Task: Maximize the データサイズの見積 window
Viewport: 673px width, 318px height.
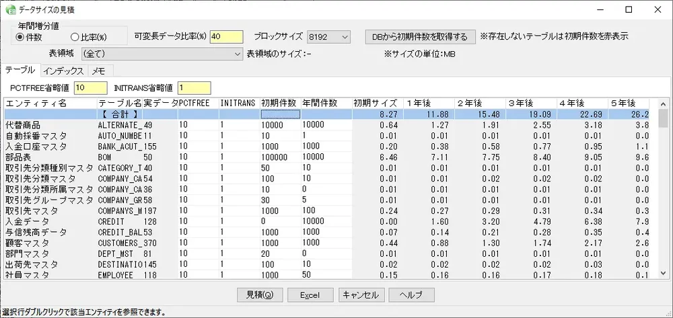Action: (629, 9)
